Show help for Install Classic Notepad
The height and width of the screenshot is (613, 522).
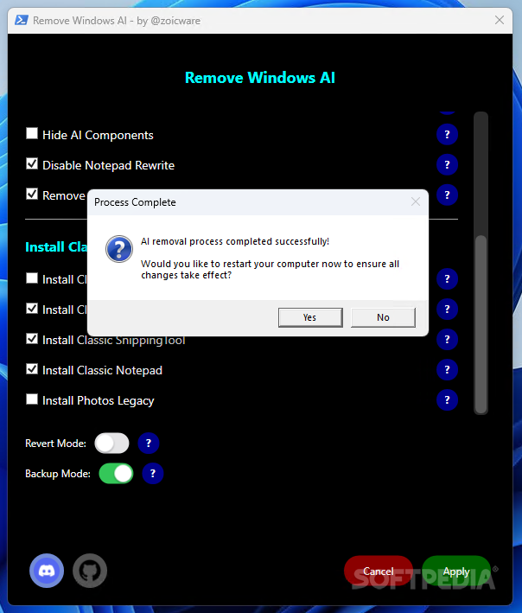click(x=447, y=369)
